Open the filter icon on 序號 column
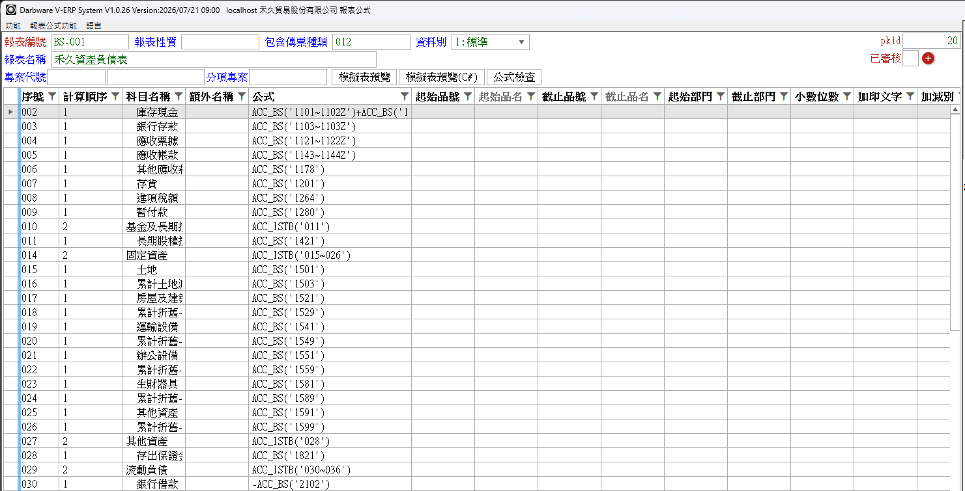 point(53,97)
